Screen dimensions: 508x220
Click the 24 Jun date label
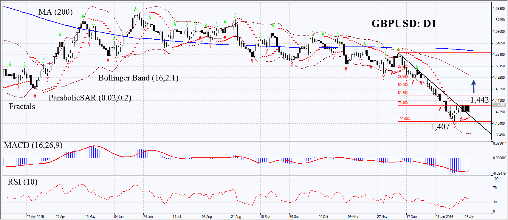point(148,217)
